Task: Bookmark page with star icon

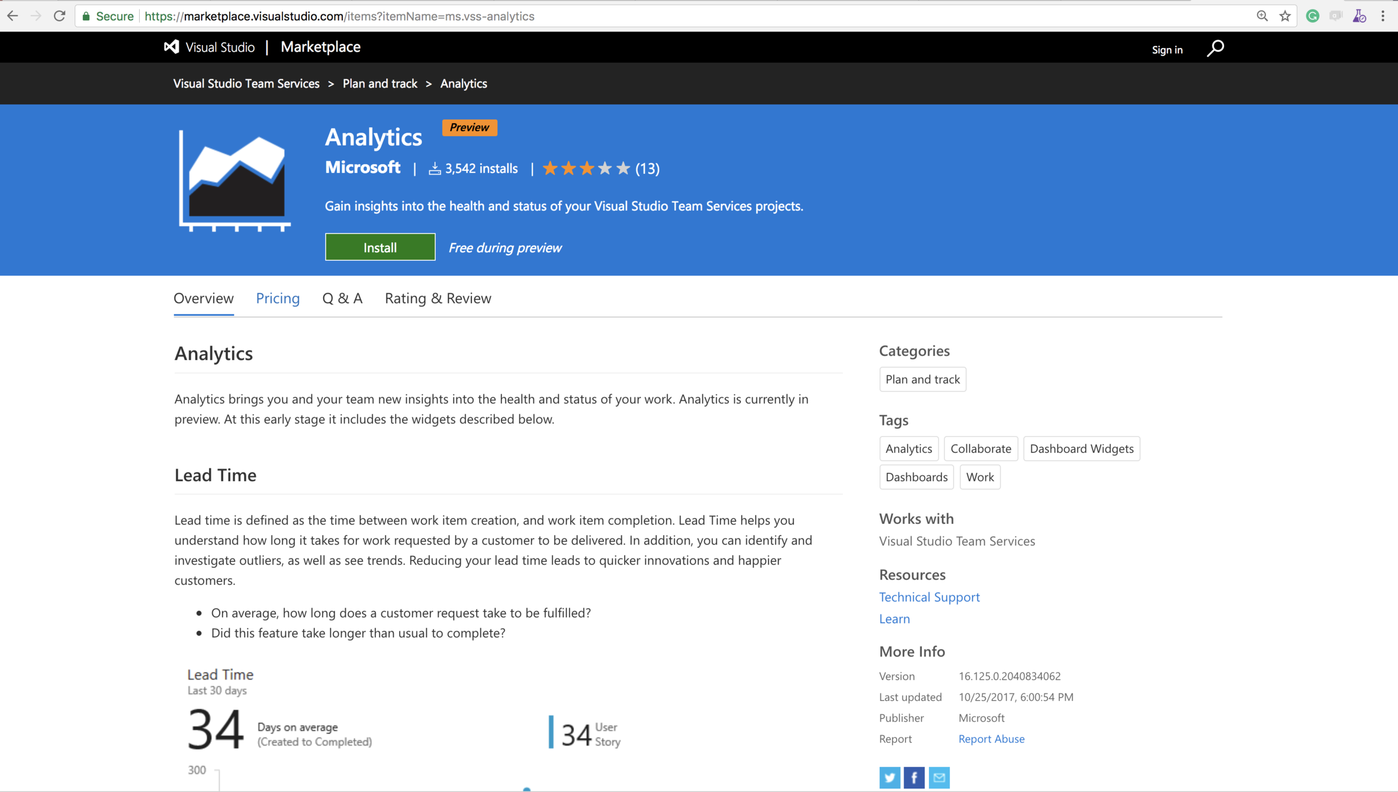Action: click(x=1285, y=16)
